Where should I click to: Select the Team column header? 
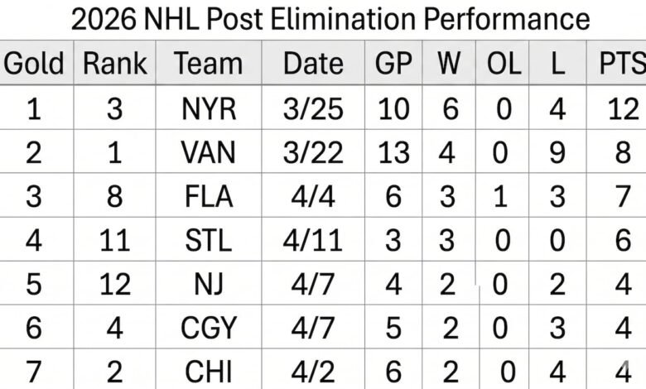coord(208,64)
